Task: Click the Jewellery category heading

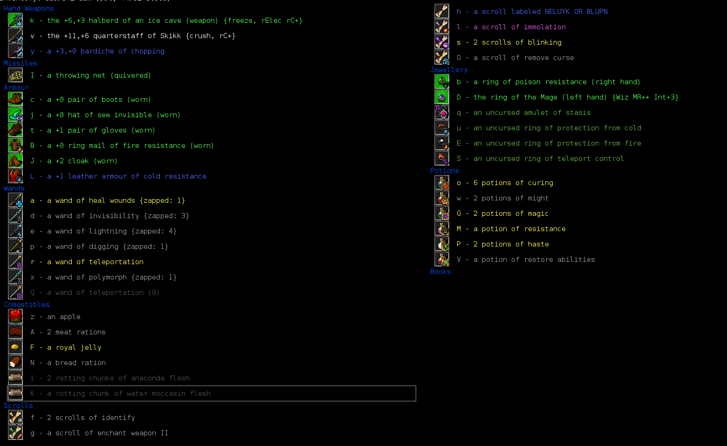Action: tap(449, 70)
